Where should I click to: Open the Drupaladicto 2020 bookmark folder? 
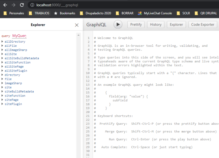[x=96, y=13]
